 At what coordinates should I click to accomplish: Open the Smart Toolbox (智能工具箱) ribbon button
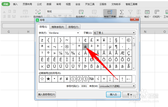click(110, 14)
